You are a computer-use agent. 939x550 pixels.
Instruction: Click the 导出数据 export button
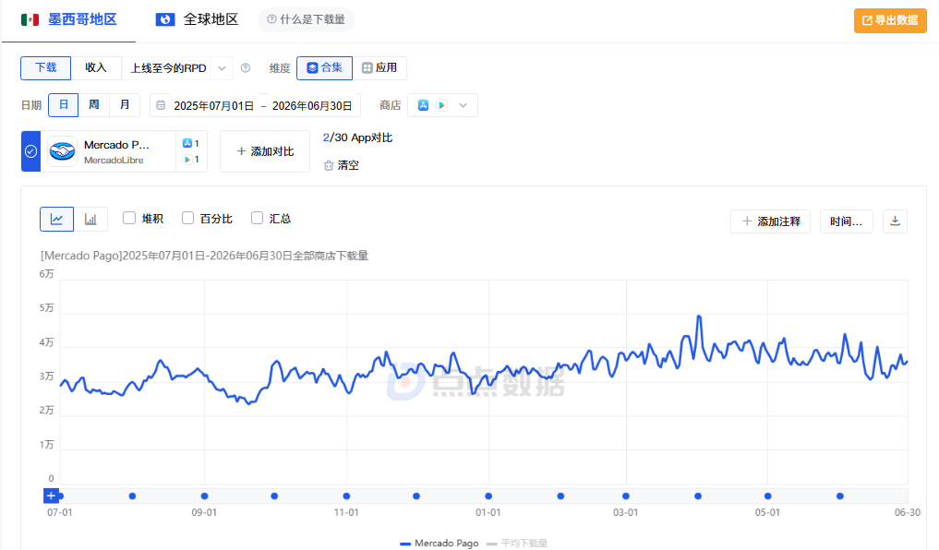click(x=890, y=20)
